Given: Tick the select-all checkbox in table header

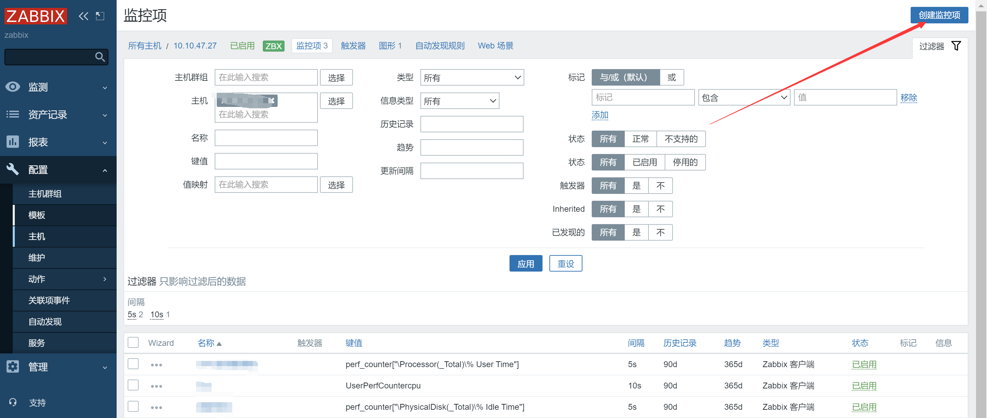Looking at the screenshot, I should tap(133, 342).
